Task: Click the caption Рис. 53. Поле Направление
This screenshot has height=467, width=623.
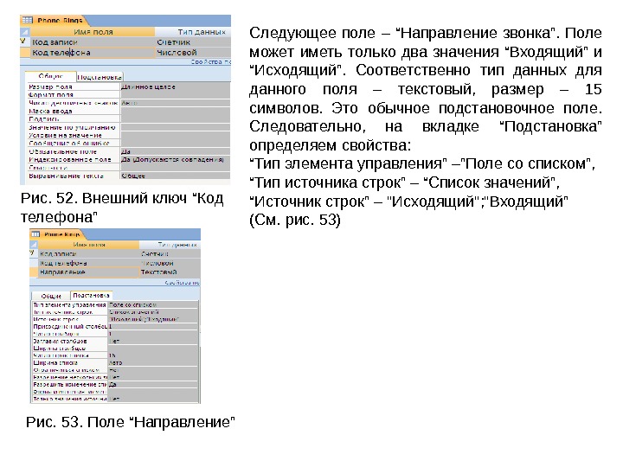Action: point(131,422)
